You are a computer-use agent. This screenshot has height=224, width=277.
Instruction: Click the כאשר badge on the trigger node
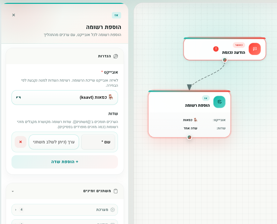[x=239, y=45]
